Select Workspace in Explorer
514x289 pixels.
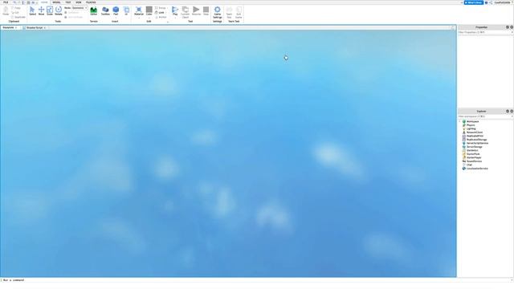(x=472, y=121)
